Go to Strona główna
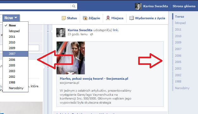 (x=184, y=6)
